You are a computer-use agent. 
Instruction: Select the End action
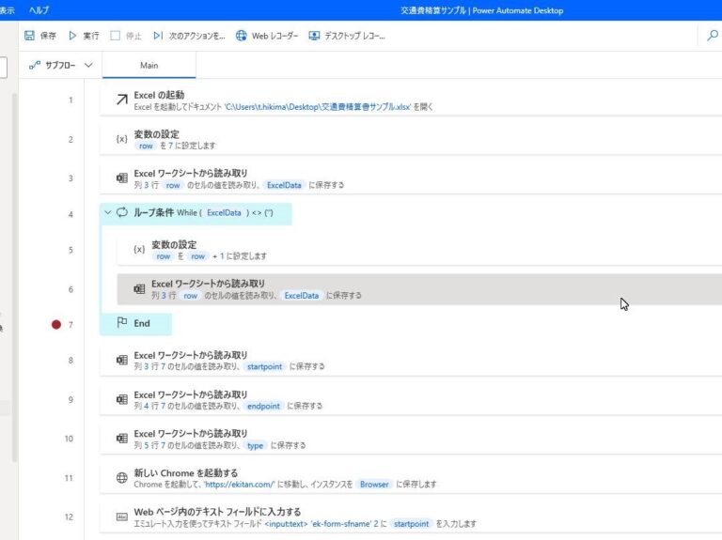point(135,324)
